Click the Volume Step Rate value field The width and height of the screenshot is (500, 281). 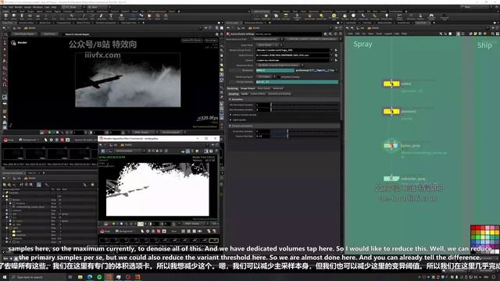(262, 136)
